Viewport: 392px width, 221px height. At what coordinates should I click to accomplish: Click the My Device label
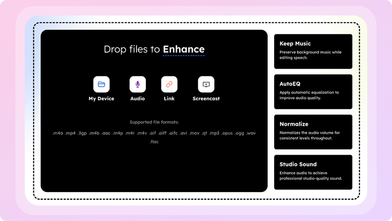point(101,99)
